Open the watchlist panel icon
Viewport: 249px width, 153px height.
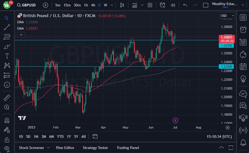(x=243, y=18)
